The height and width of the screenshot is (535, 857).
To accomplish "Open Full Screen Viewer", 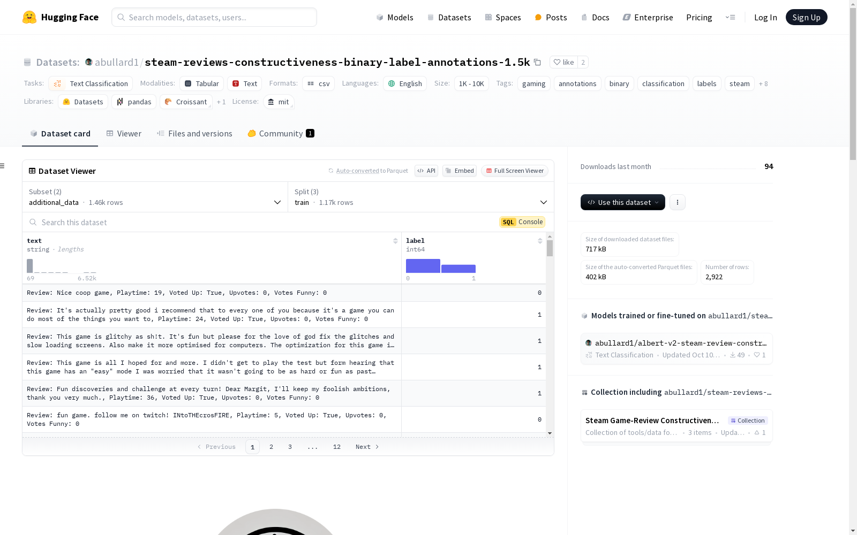I will point(515,171).
